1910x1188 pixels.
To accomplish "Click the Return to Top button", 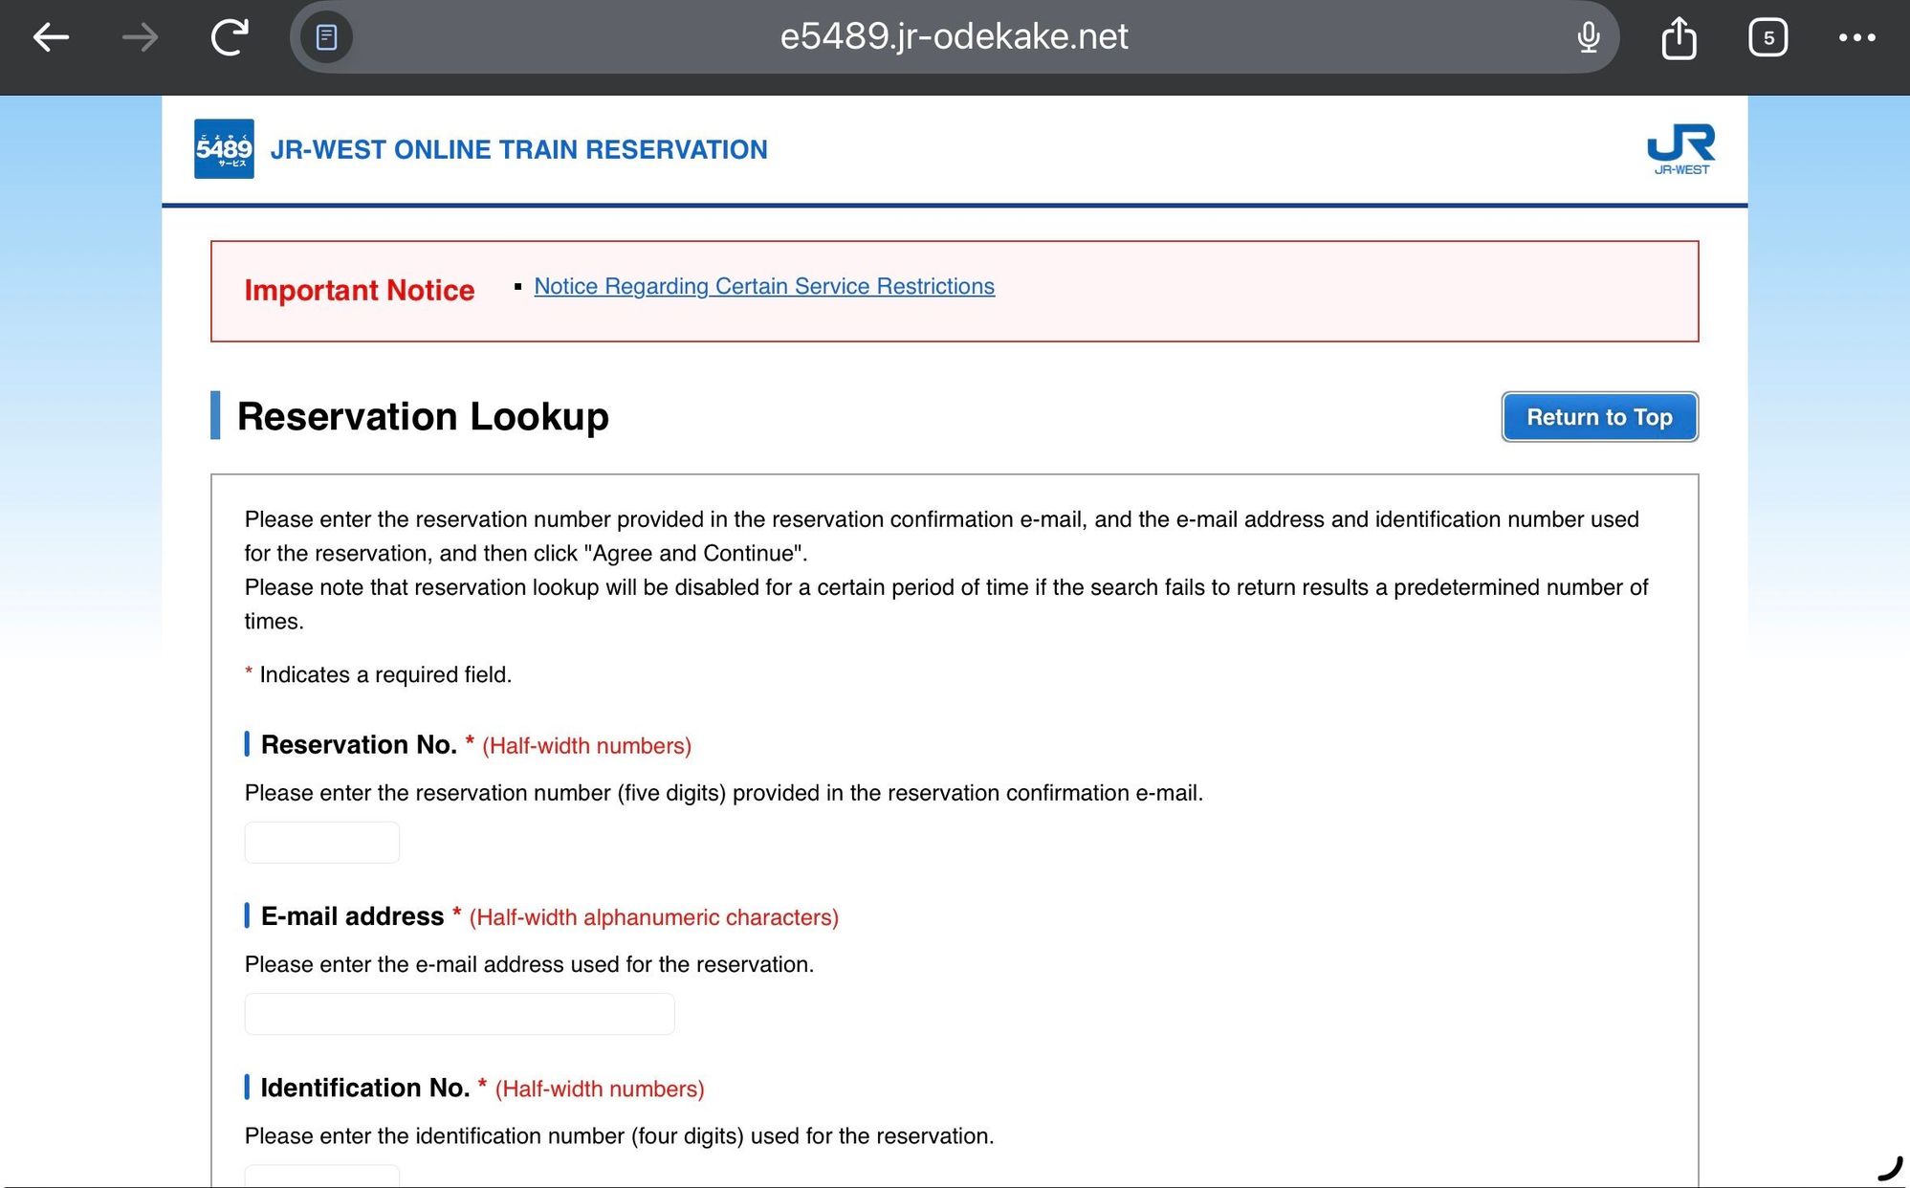I will click(x=1599, y=417).
